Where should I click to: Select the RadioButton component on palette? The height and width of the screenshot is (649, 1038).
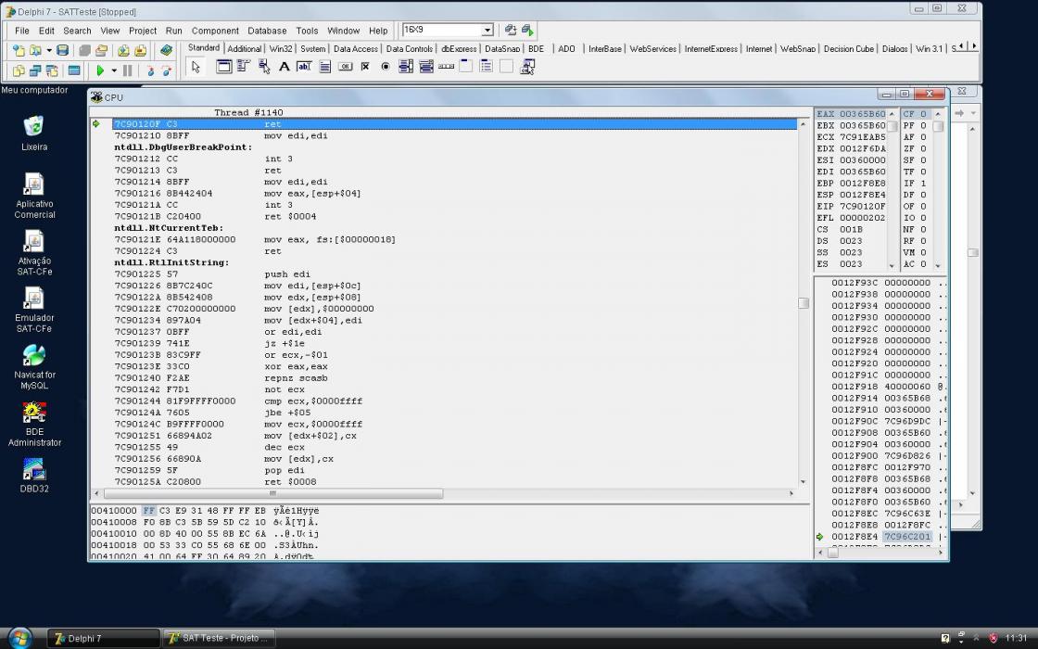pyautogui.click(x=386, y=66)
